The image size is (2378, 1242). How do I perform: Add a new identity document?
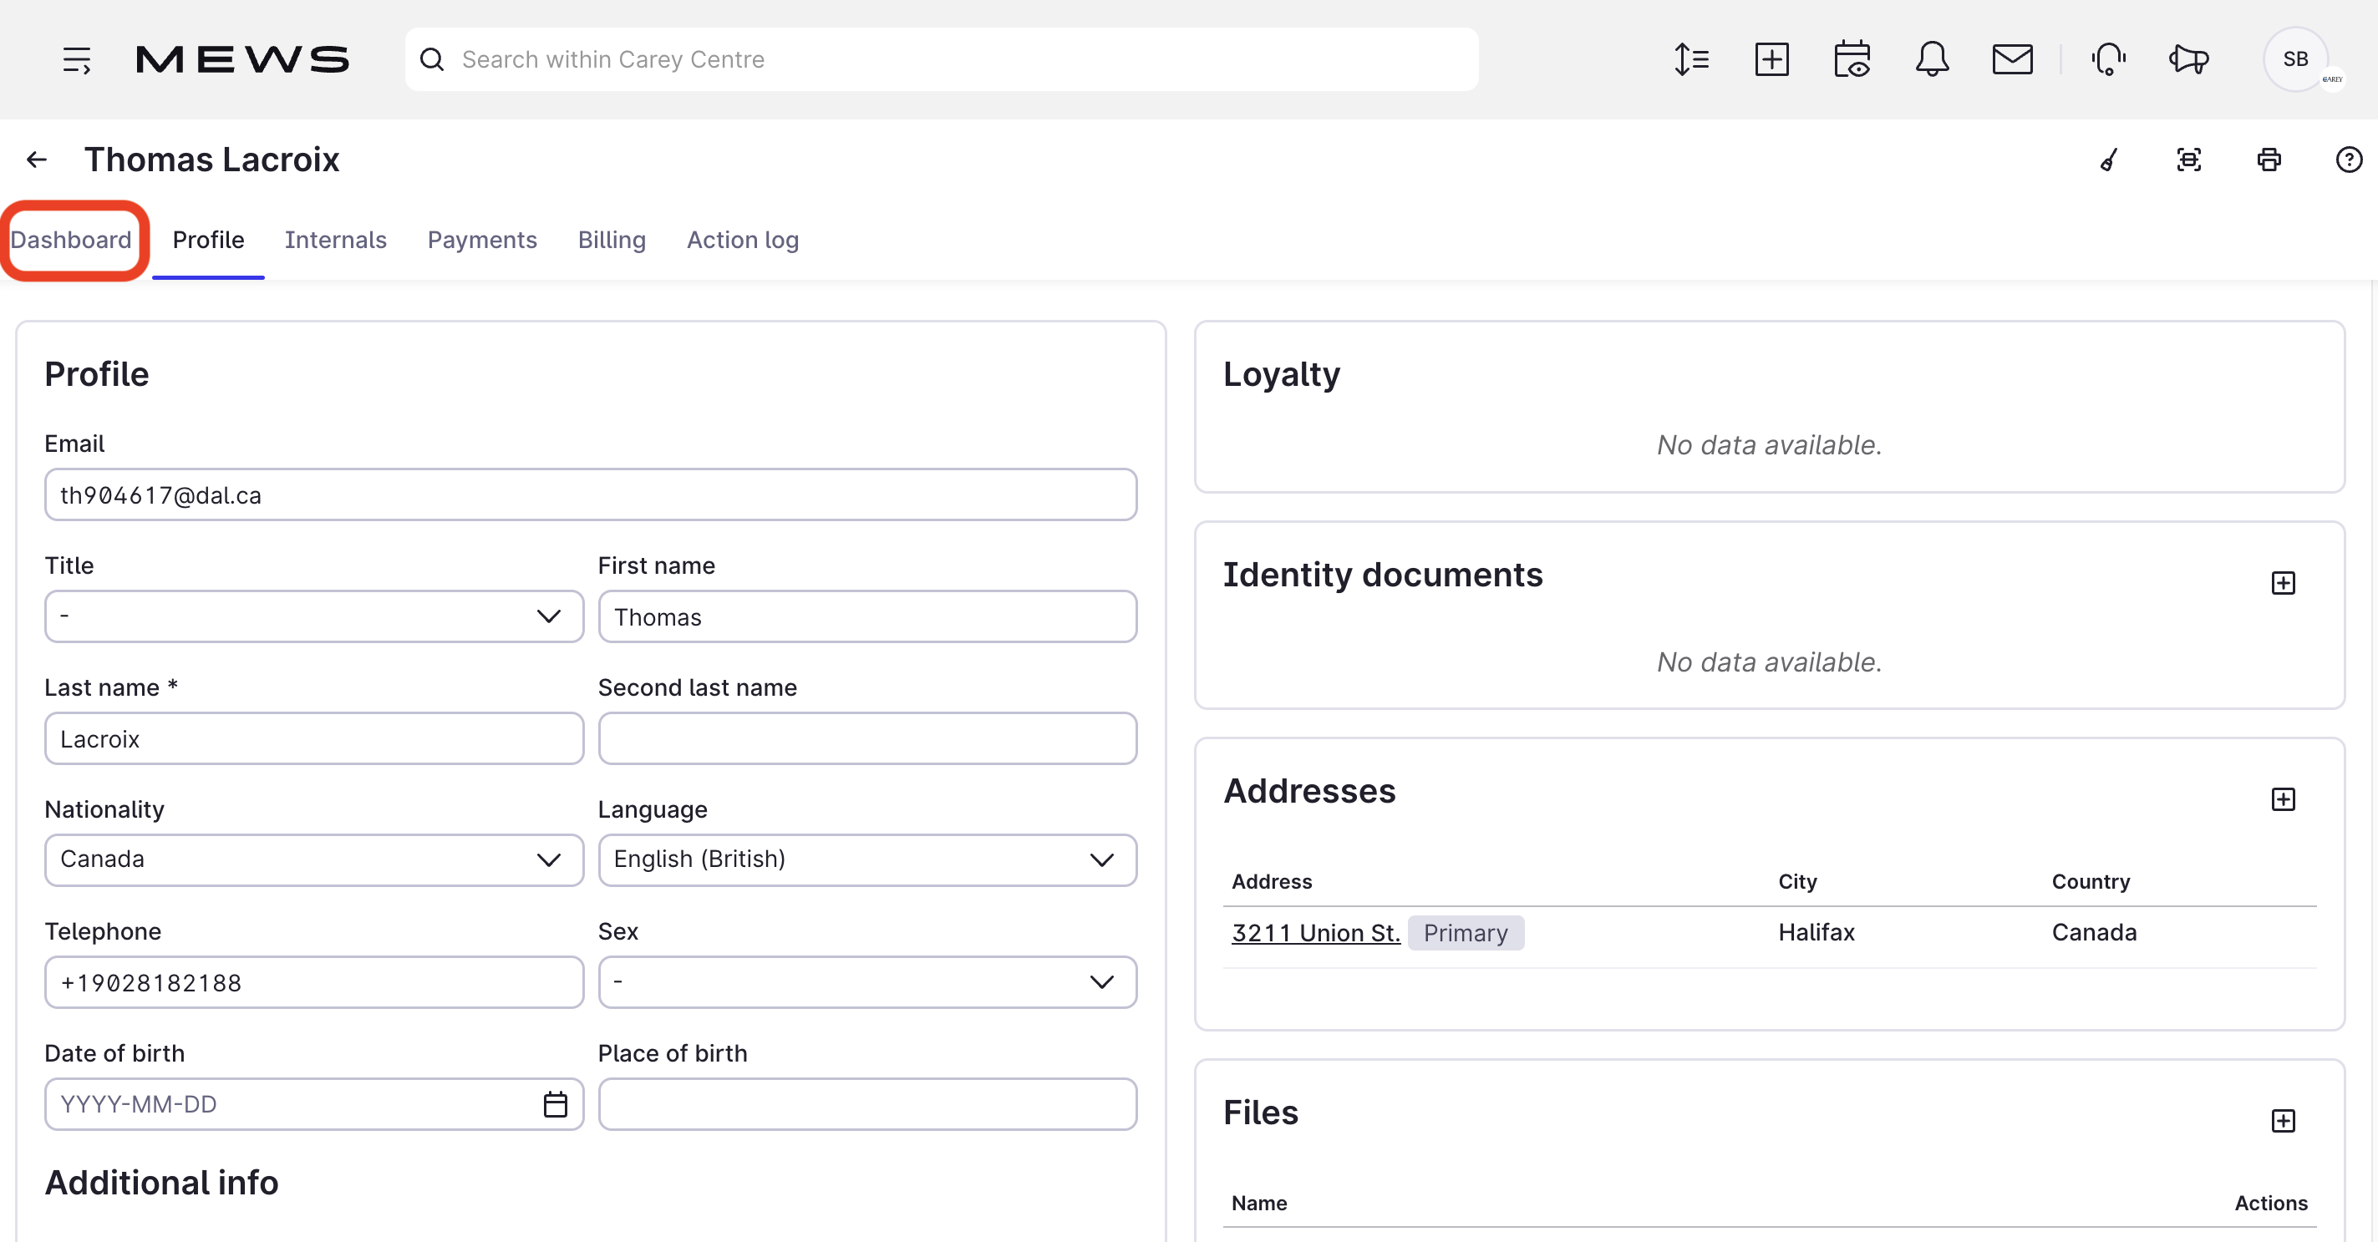coord(2282,583)
